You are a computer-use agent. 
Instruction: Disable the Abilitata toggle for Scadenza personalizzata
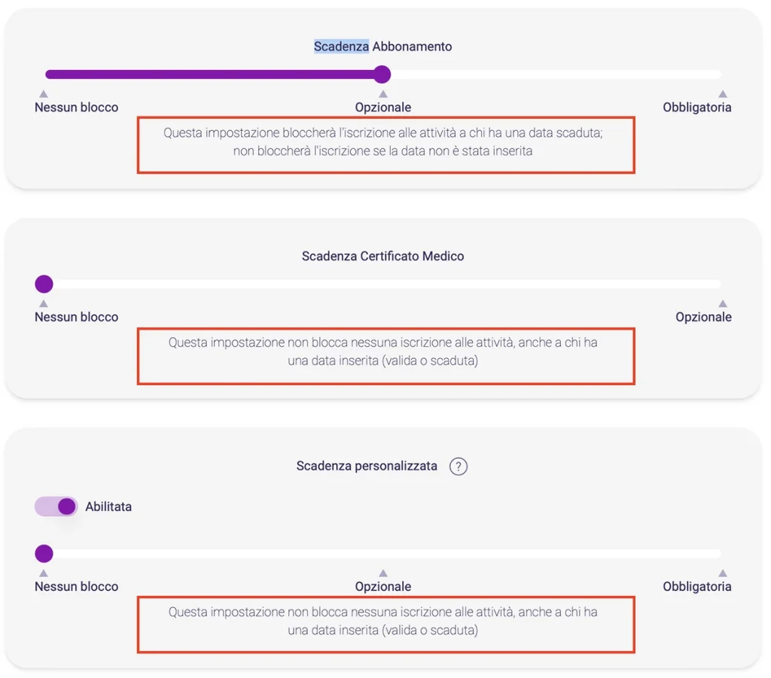click(x=56, y=506)
